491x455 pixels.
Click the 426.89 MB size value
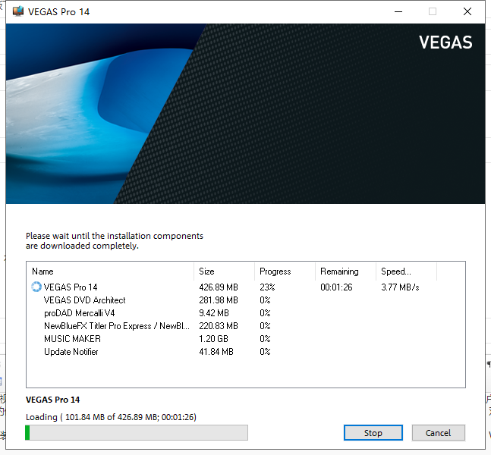[x=219, y=287]
